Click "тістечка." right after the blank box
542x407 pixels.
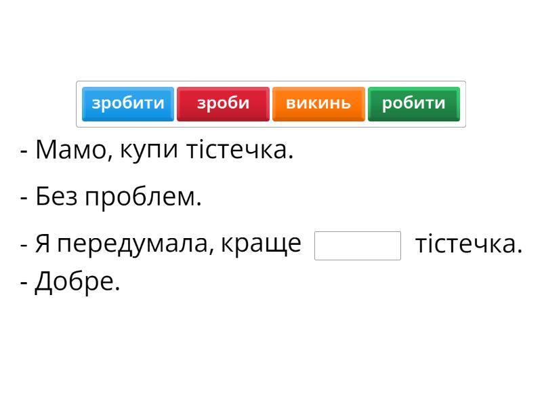coord(468,244)
